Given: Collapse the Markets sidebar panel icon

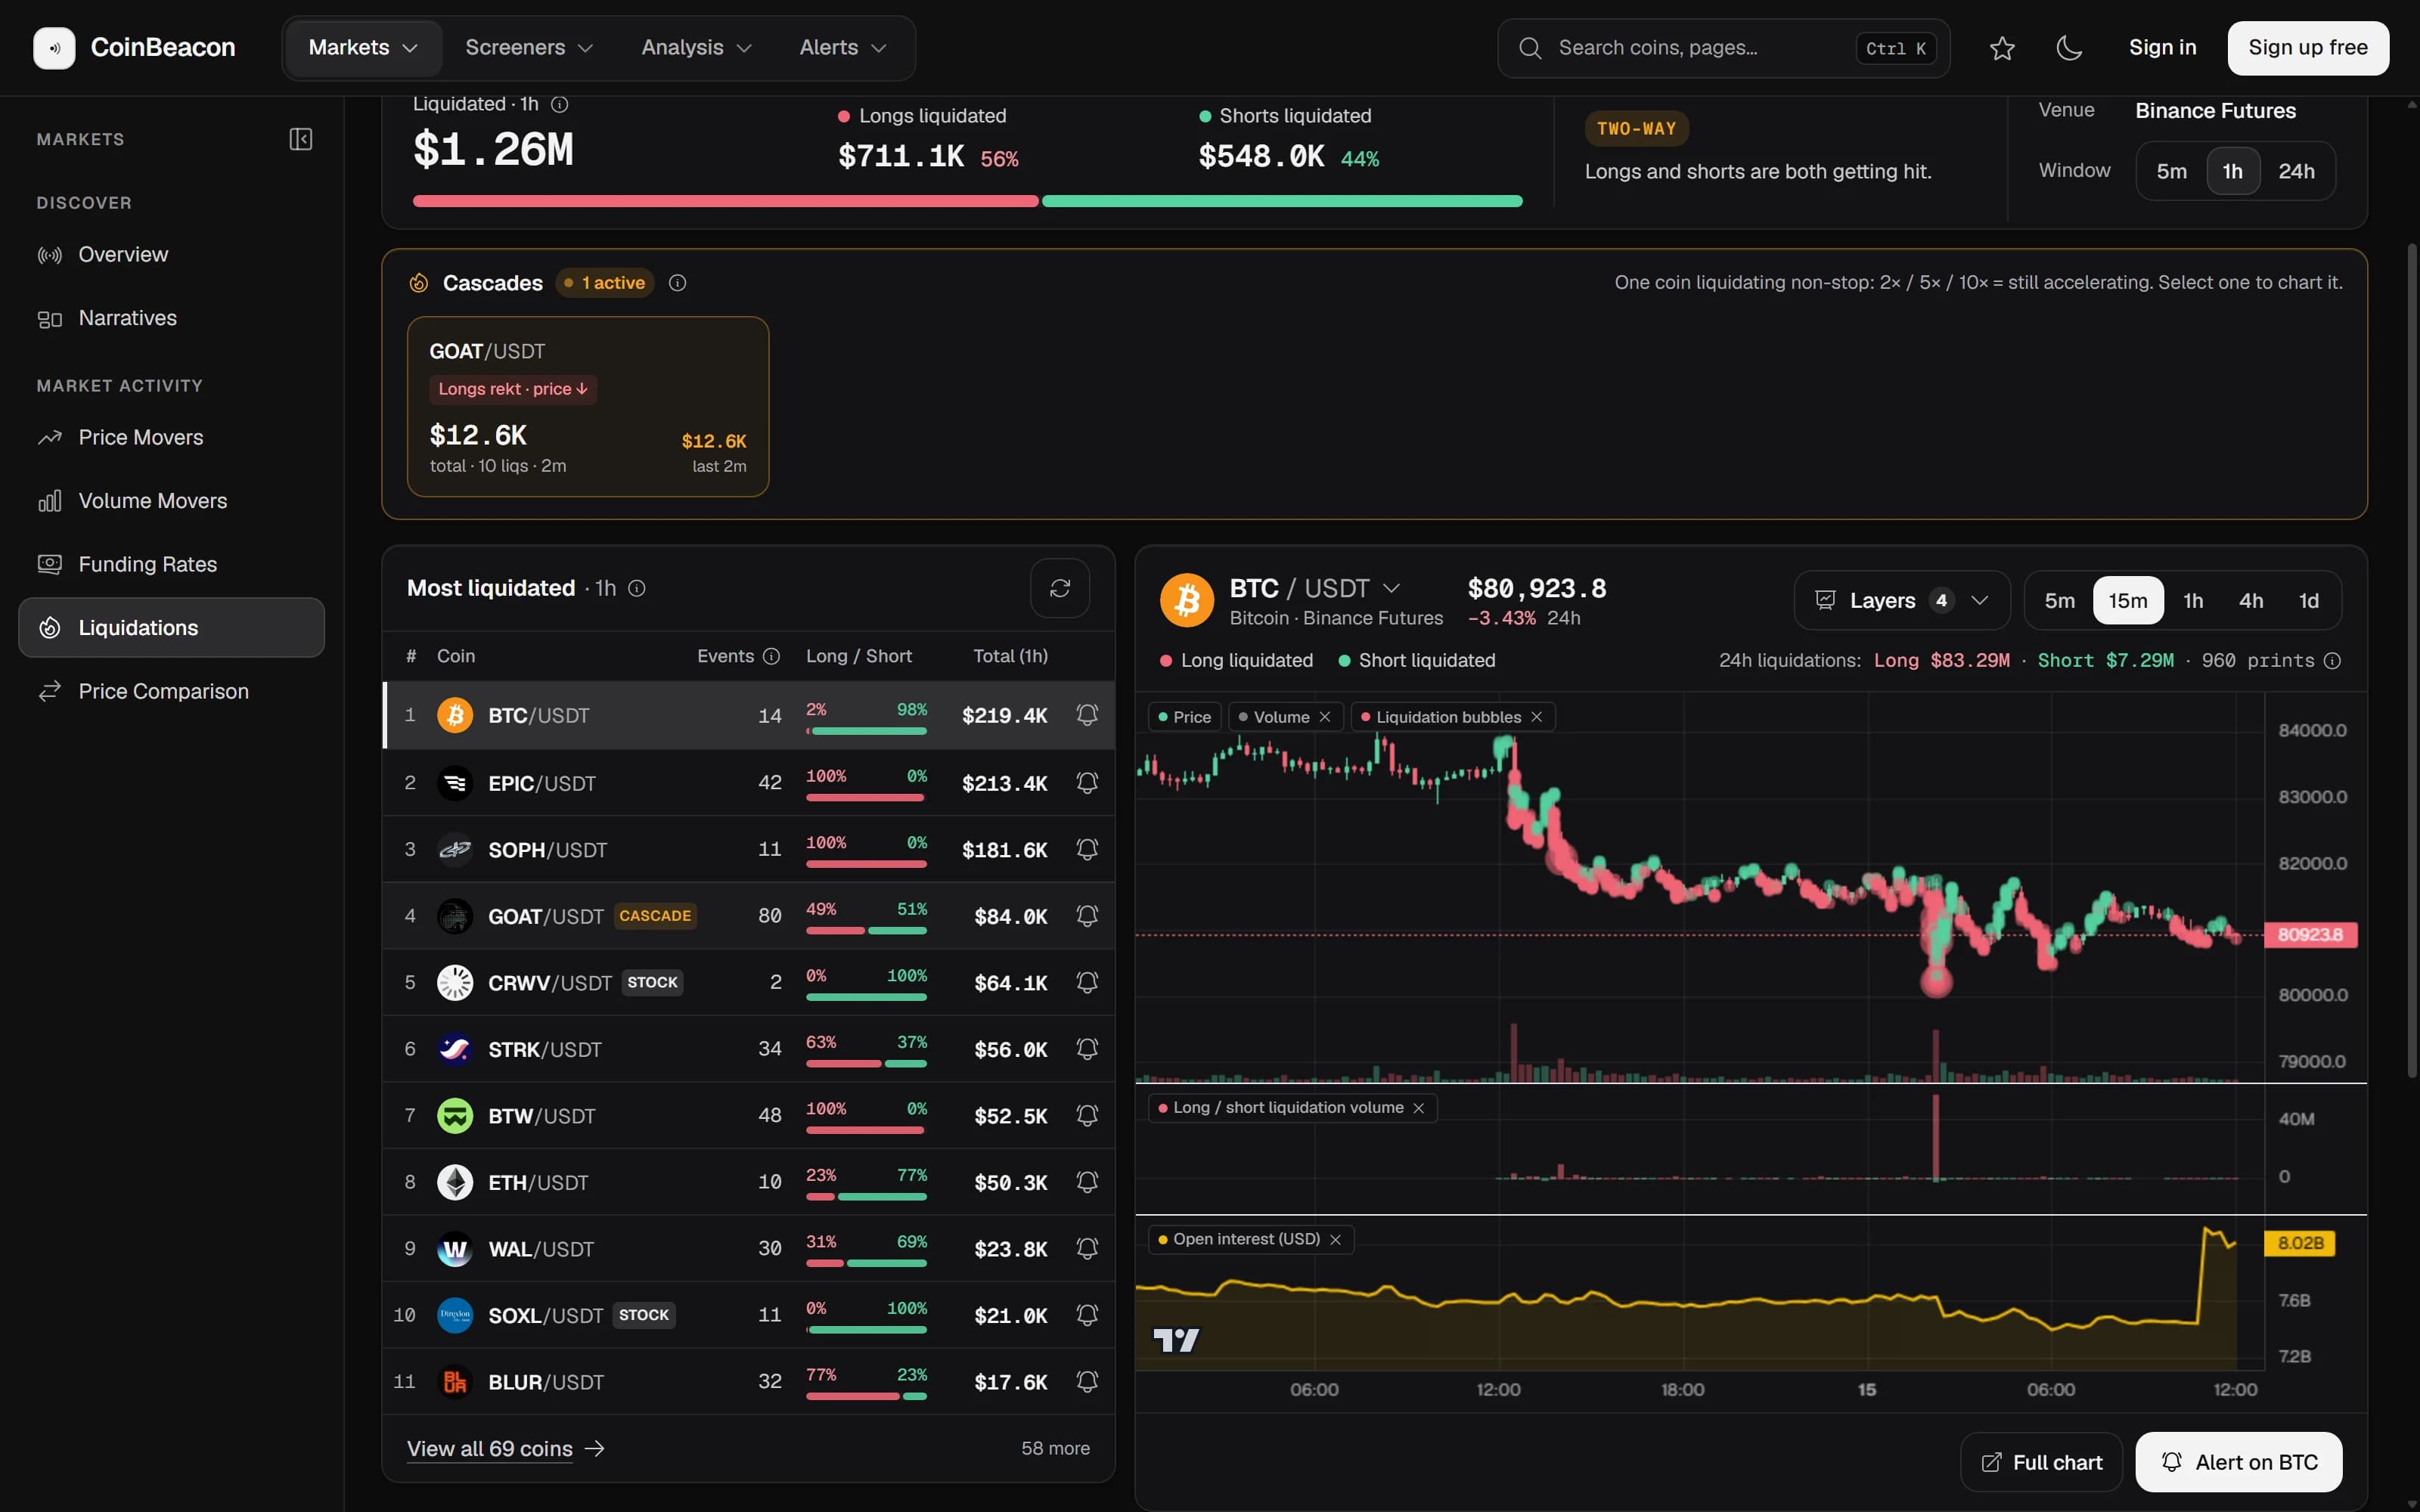Looking at the screenshot, I should (x=301, y=139).
